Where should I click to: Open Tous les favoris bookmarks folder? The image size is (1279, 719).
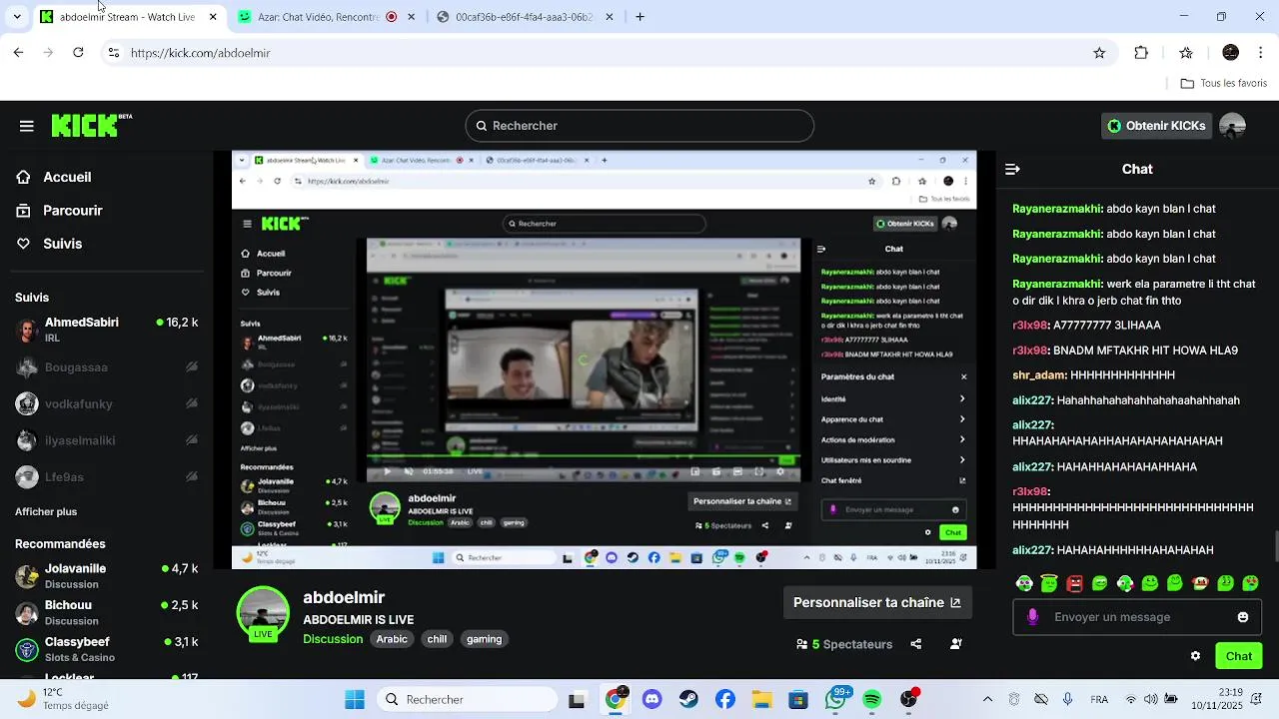coord(1224,84)
